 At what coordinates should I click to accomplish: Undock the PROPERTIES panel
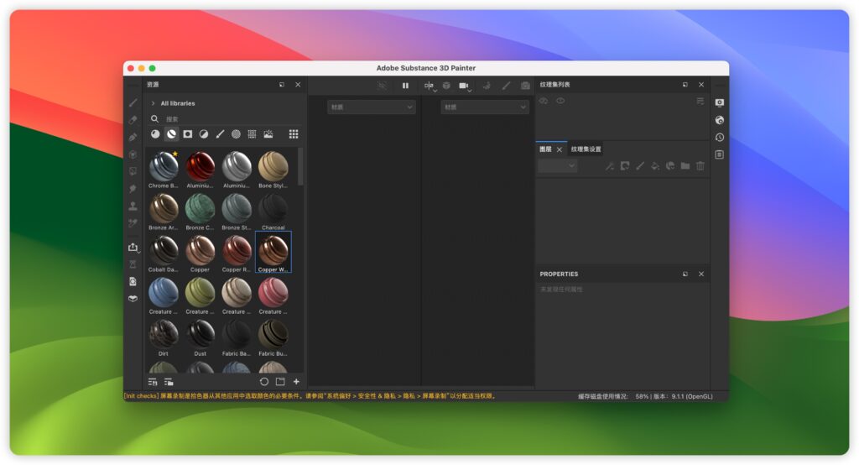pos(685,274)
